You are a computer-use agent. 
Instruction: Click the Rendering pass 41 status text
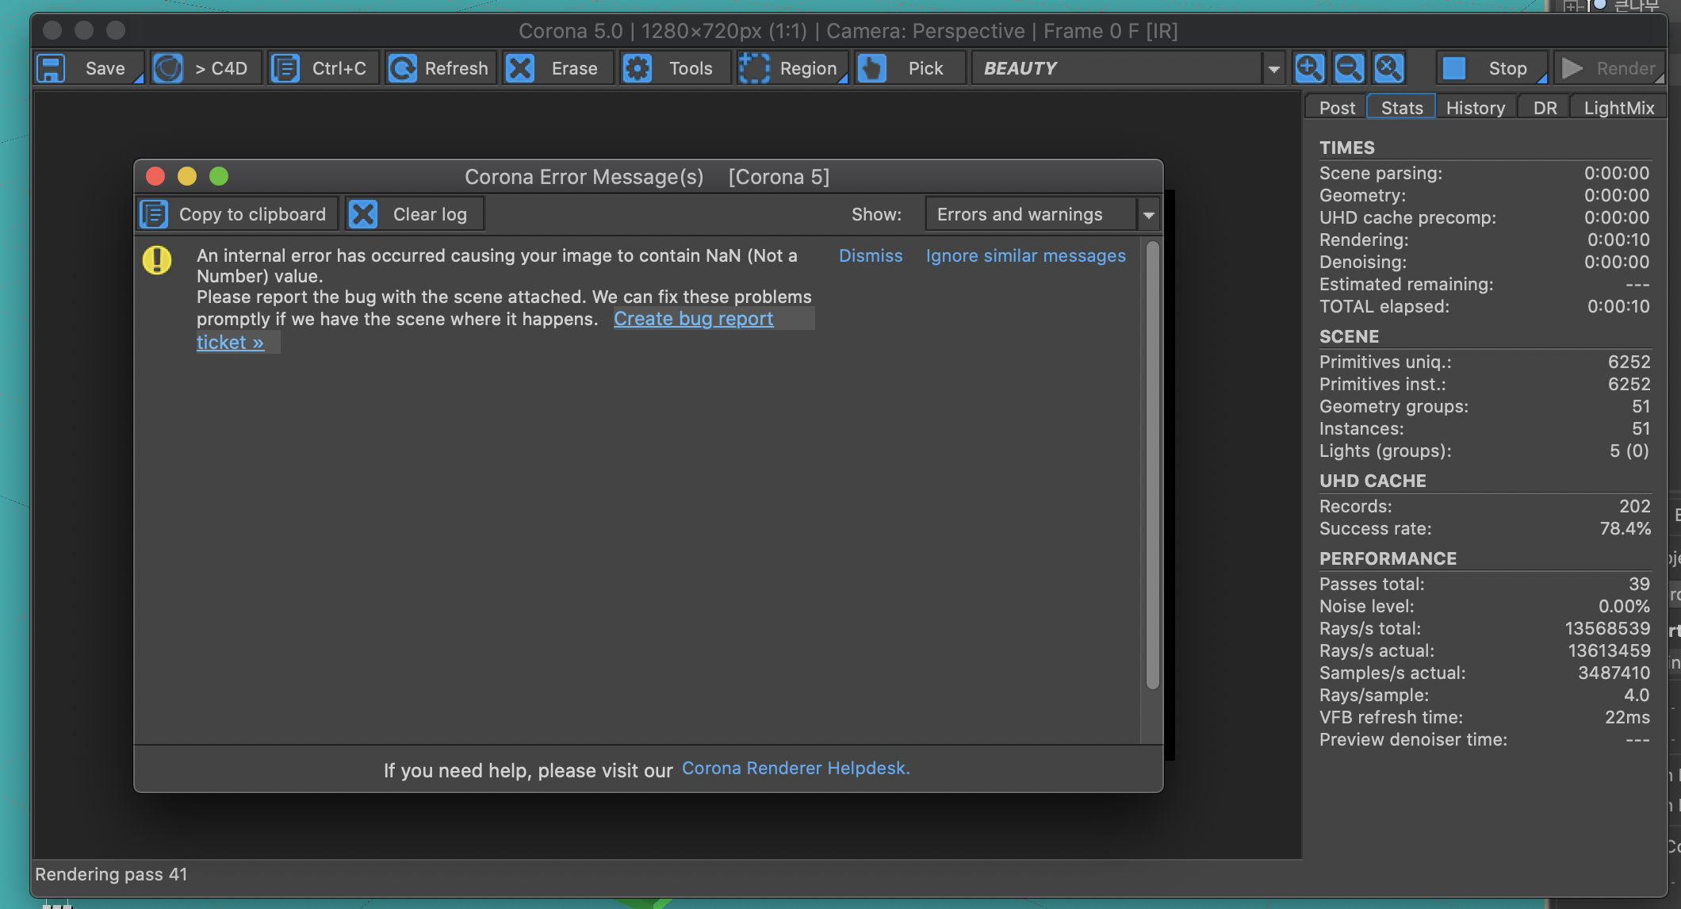click(x=111, y=874)
